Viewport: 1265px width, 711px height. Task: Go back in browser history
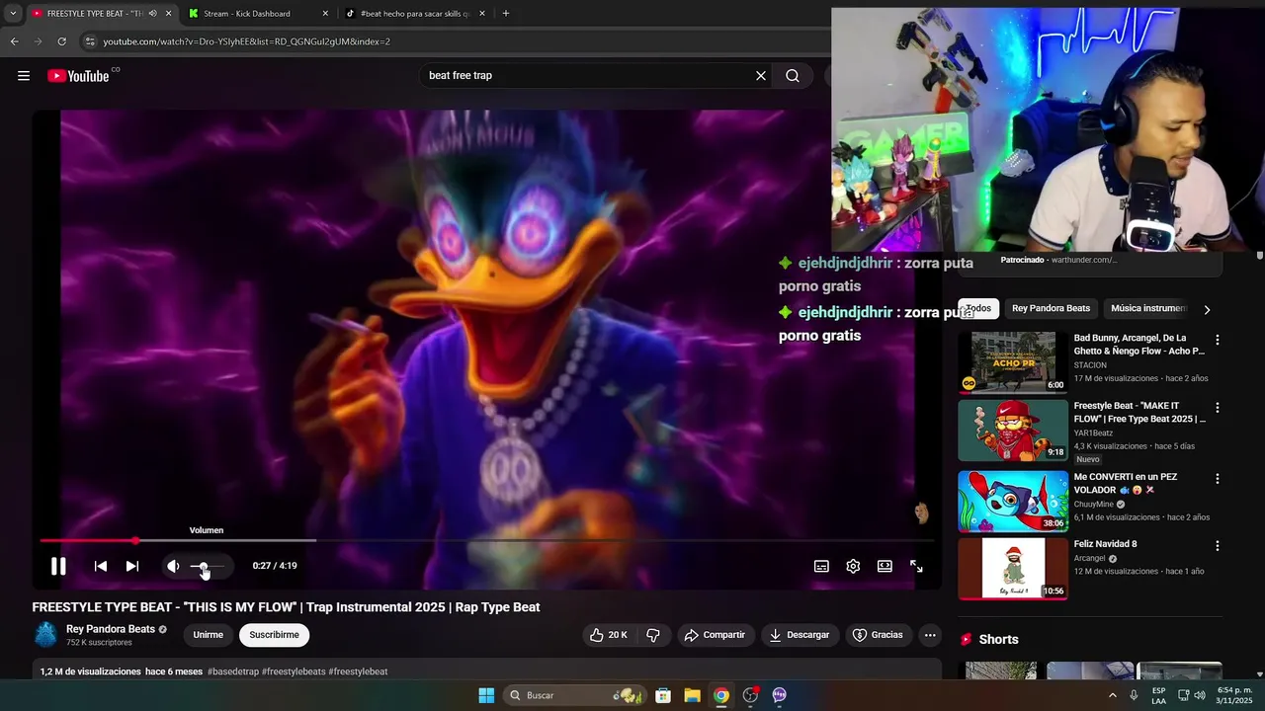14,41
